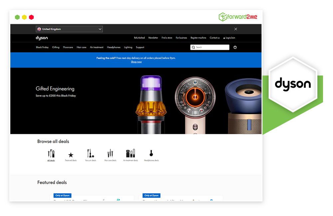Follow the Shop now link
The image size is (333, 216).
click(136, 62)
